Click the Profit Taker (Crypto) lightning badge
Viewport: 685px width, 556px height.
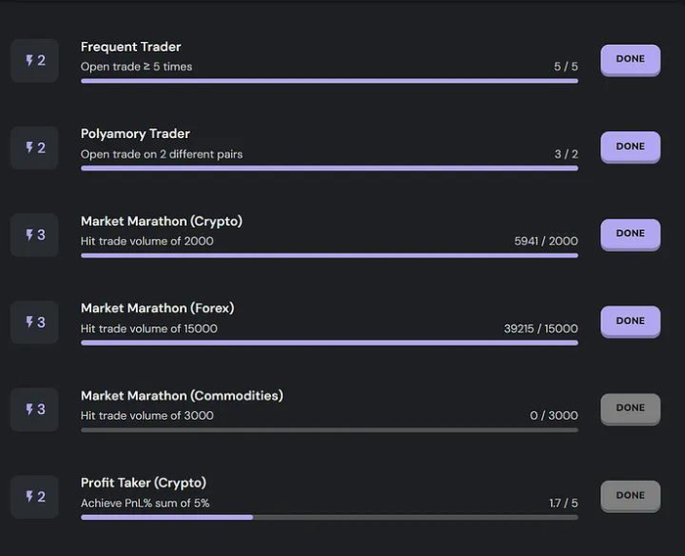[35, 496]
